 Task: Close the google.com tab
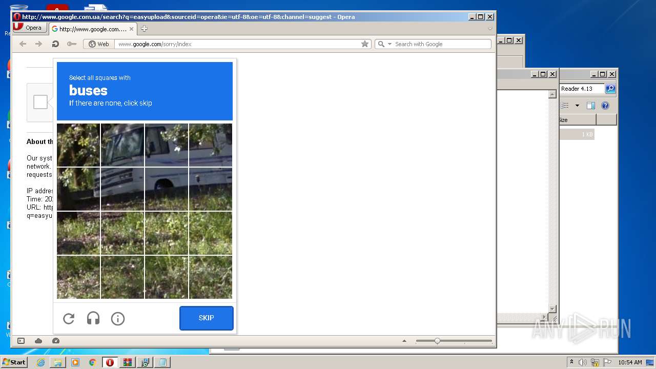[131, 29]
